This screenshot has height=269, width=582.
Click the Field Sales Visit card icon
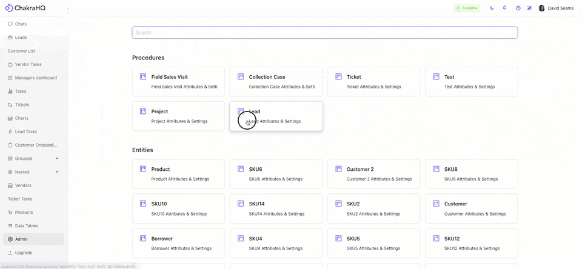coord(143,77)
